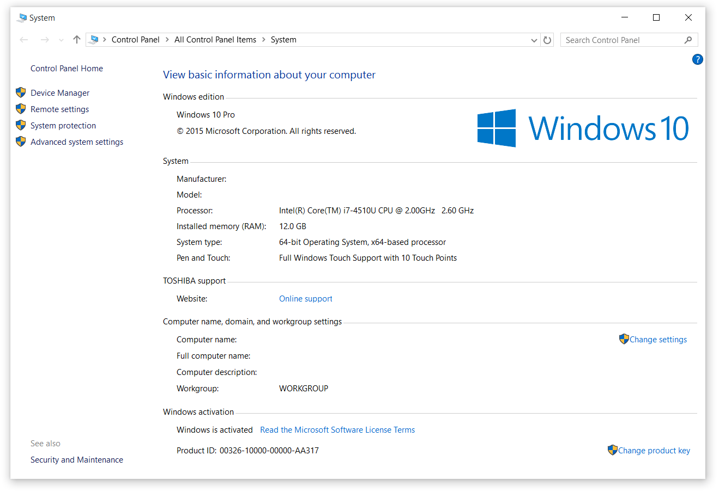Click the shield icon beside Advanced system settings
This screenshot has height=492, width=719.
coord(21,142)
